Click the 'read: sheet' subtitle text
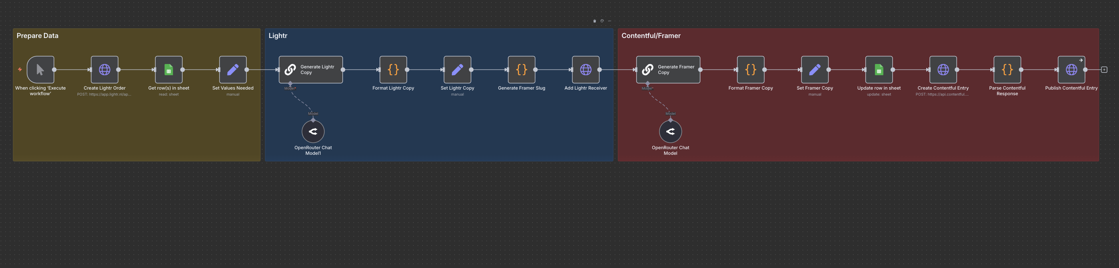The width and height of the screenshot is (1119, 268). 168,94
